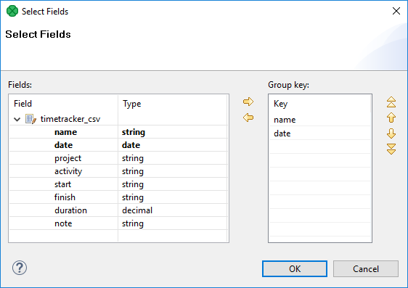Click the timetracker_csv metadata icon
This screenshot has width=408, height=288.
tap(30, 119)
